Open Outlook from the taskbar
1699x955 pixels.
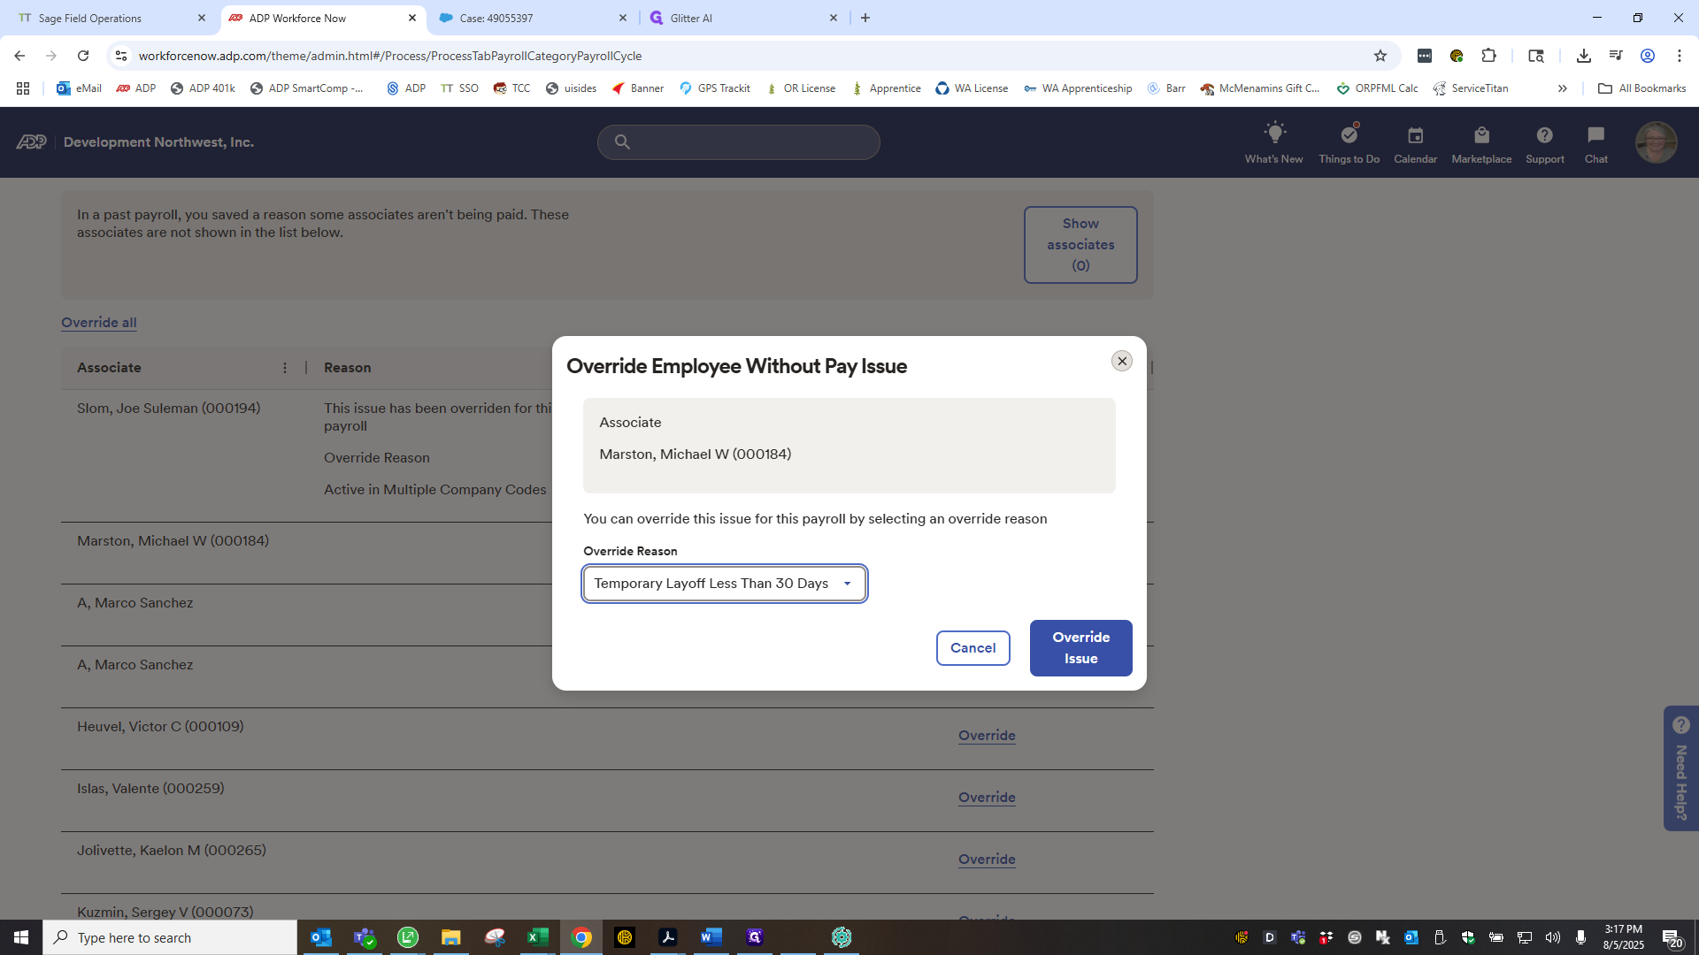(x=321, y=937)
